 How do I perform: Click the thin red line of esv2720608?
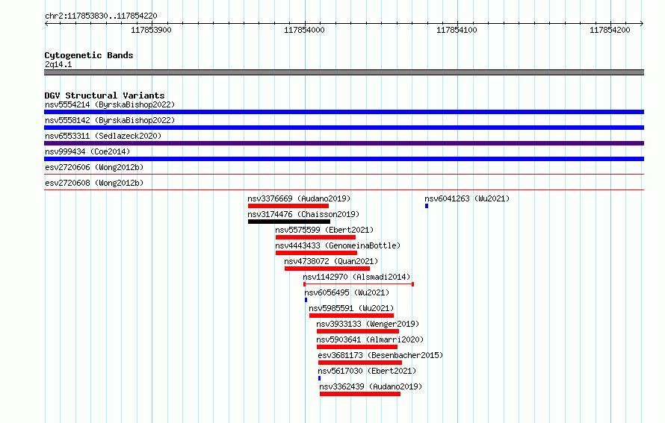[344, 189]
